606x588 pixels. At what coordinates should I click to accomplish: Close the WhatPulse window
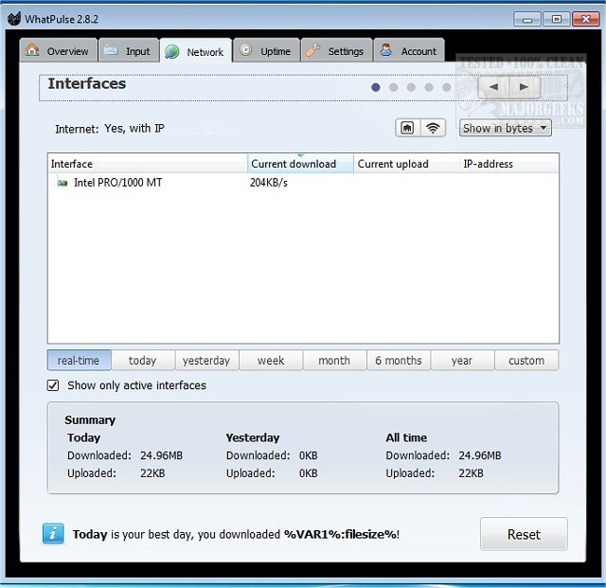(x=586, y=19)
